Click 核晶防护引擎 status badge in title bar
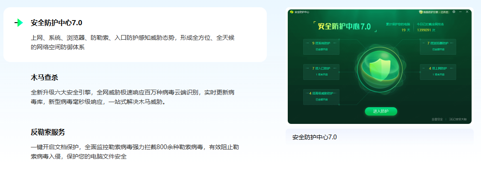Screen dimensions: 481x185 click(x=434, y=12)
